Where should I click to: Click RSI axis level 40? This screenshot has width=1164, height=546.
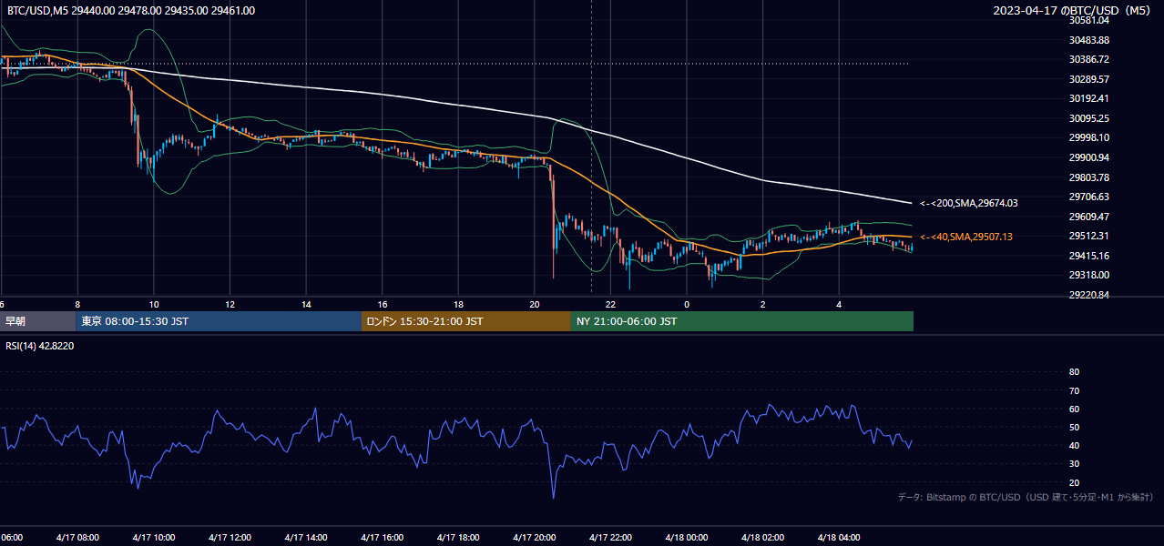click(x=1074, y=445)
